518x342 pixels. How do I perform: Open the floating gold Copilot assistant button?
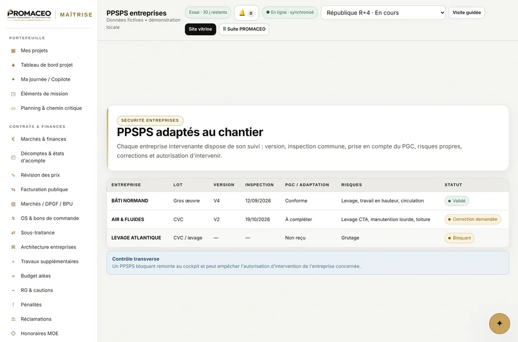pos(499,324)
